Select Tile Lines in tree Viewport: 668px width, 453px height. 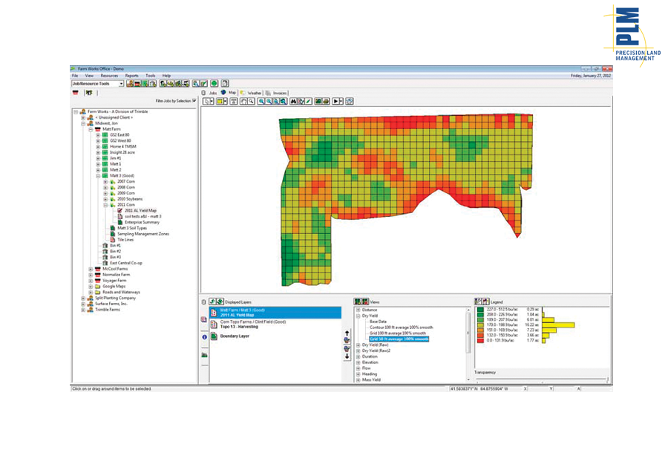[125, 240]
